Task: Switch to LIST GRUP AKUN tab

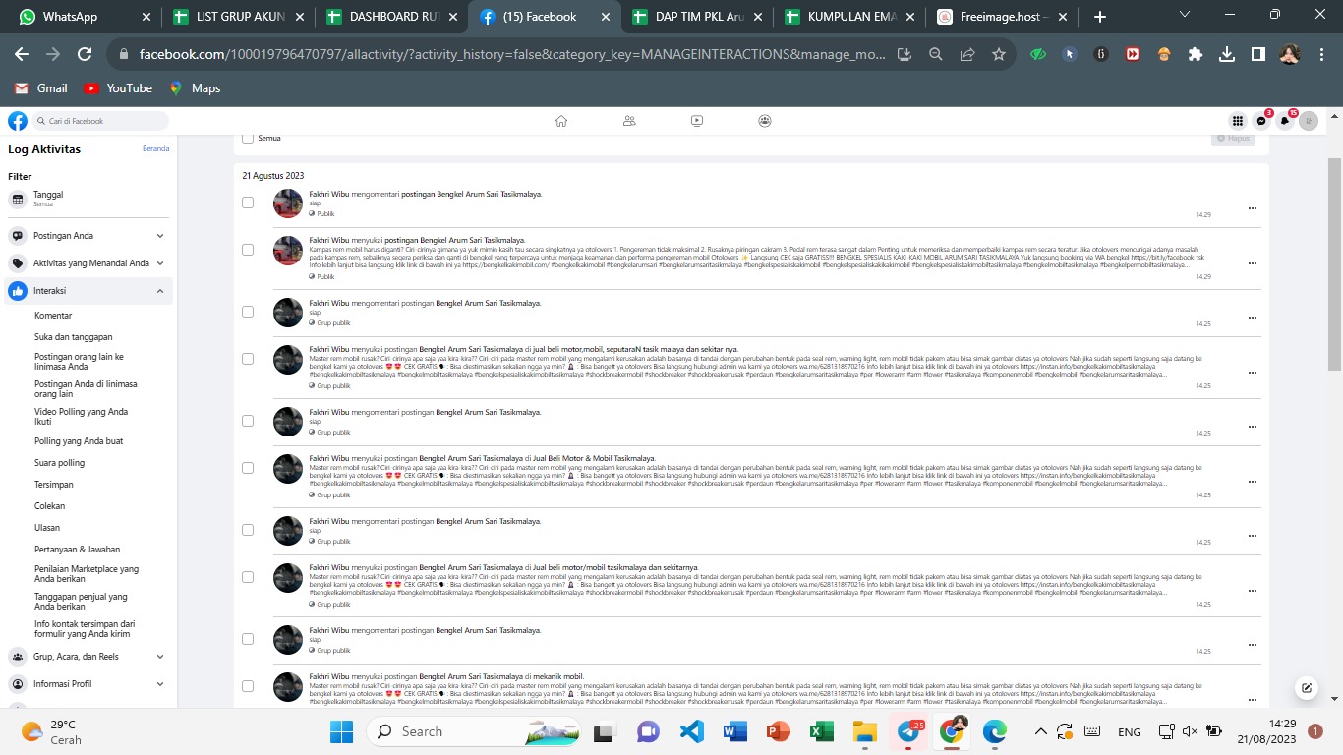Action: tap(236, 17)
